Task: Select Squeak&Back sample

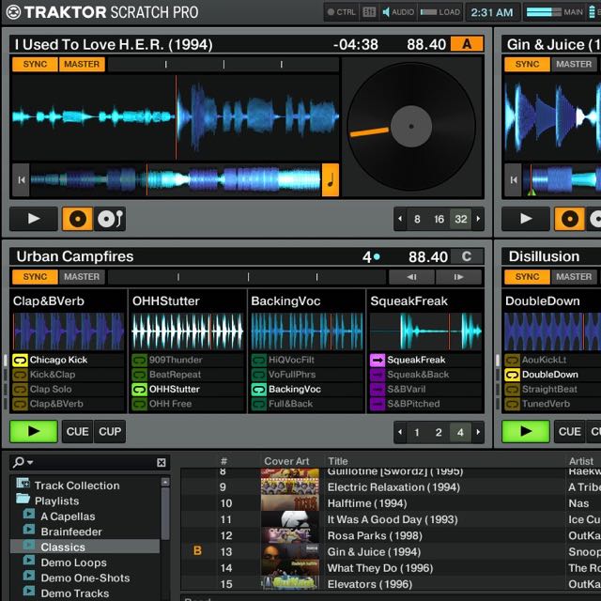Action: pyautogui.click(x=425, y=375)
